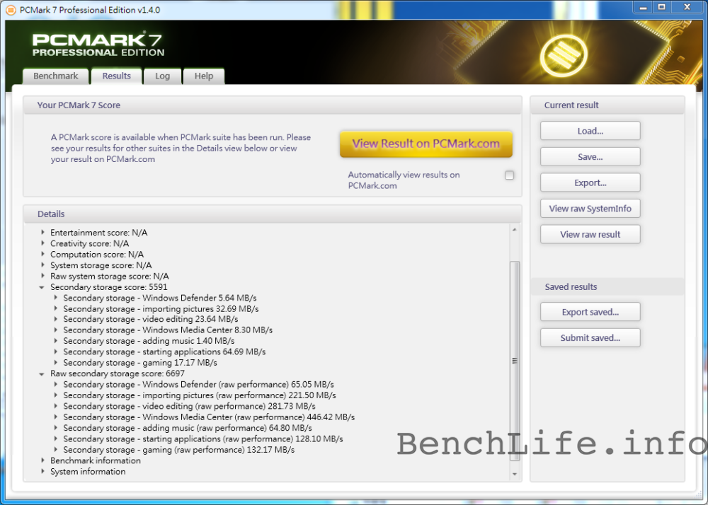Expand importing pictures 32.69 MB/s details
708x505 pixels.
[x=56, y=308]
